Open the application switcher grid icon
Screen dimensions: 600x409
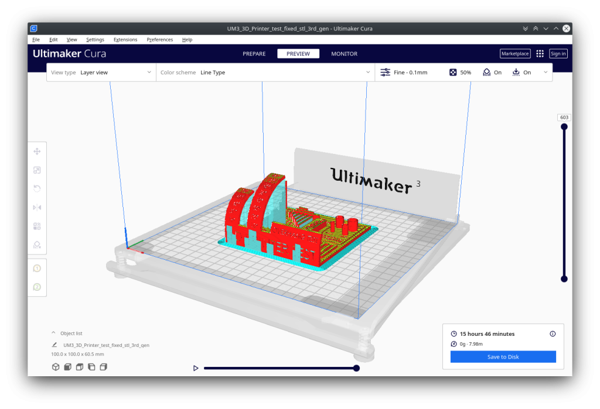click(540, 53)
